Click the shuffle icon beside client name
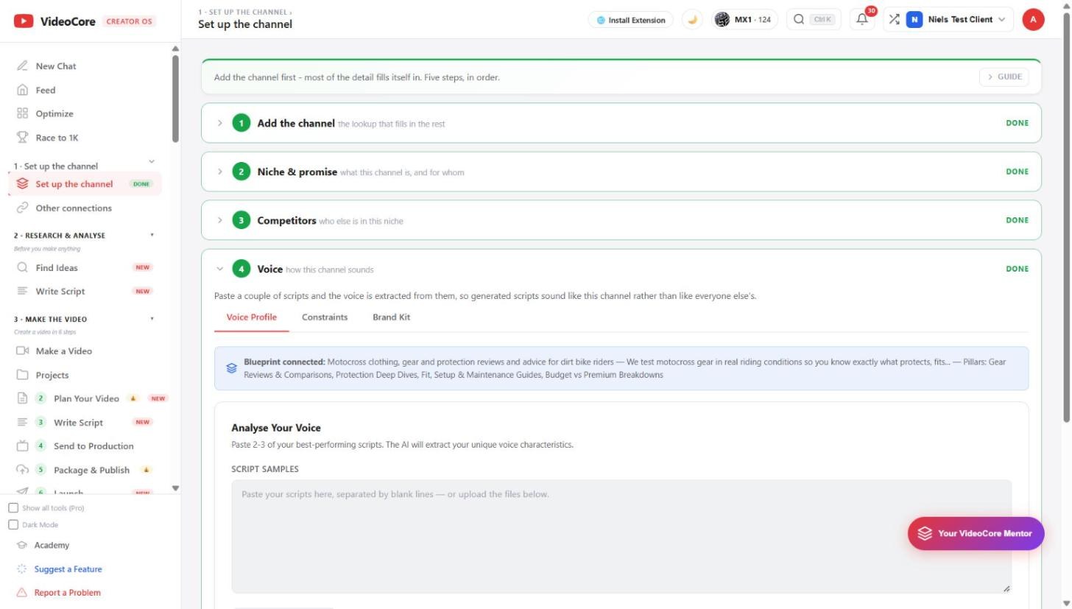Image resolution: width=1072 pixels, height=609 pixels. coord(893,19)
